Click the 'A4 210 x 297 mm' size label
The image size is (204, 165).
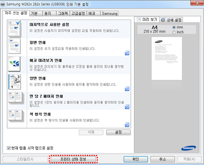(155, 29)
